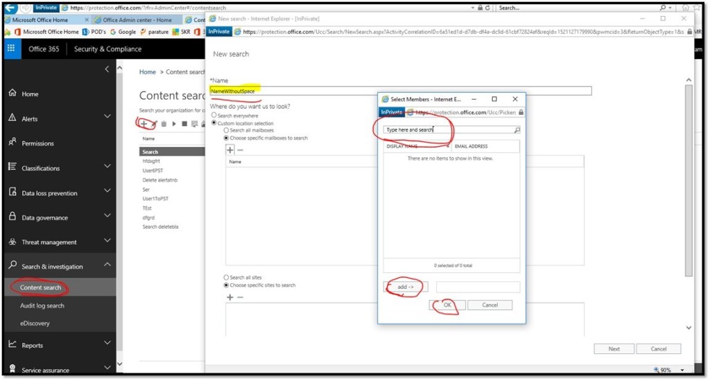710x381 pixels.
Task: Select the Search all sites radio button
Action: click(226, 278)
